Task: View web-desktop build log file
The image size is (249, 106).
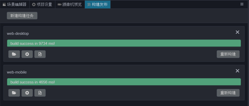Action: [x=40, y=54]
